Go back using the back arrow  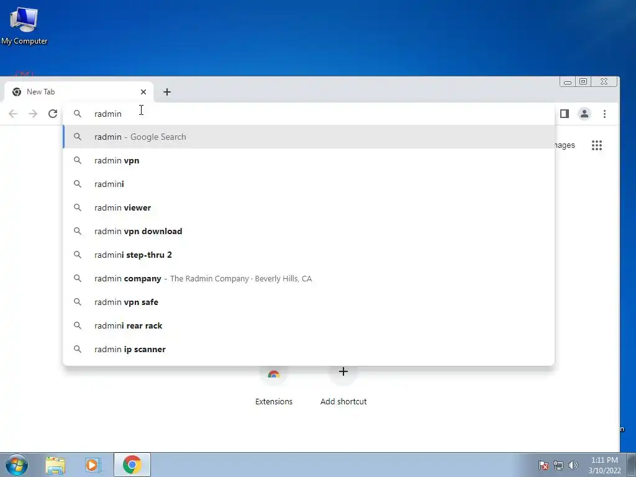coord(13,114)
